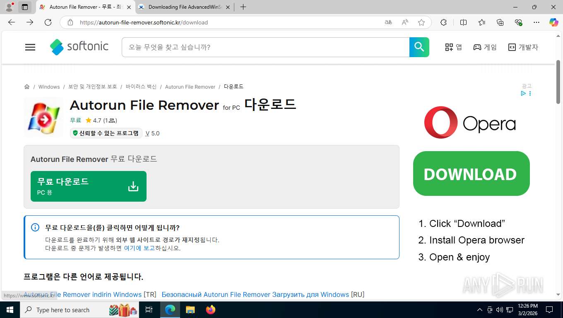The height and width of the screenshot is (318, 563).
Task: Open a new browser tab
Action: 243,7
